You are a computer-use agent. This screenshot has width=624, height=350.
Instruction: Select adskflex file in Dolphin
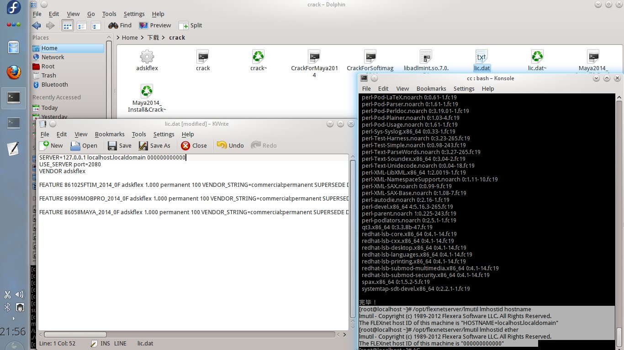pos(147,61)
